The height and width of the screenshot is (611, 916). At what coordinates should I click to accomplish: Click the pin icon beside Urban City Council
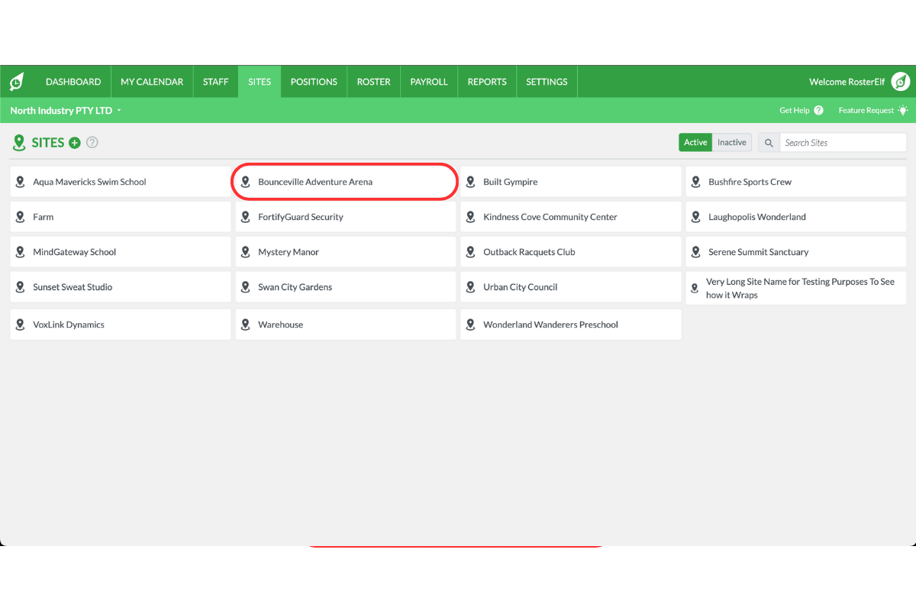470,287
